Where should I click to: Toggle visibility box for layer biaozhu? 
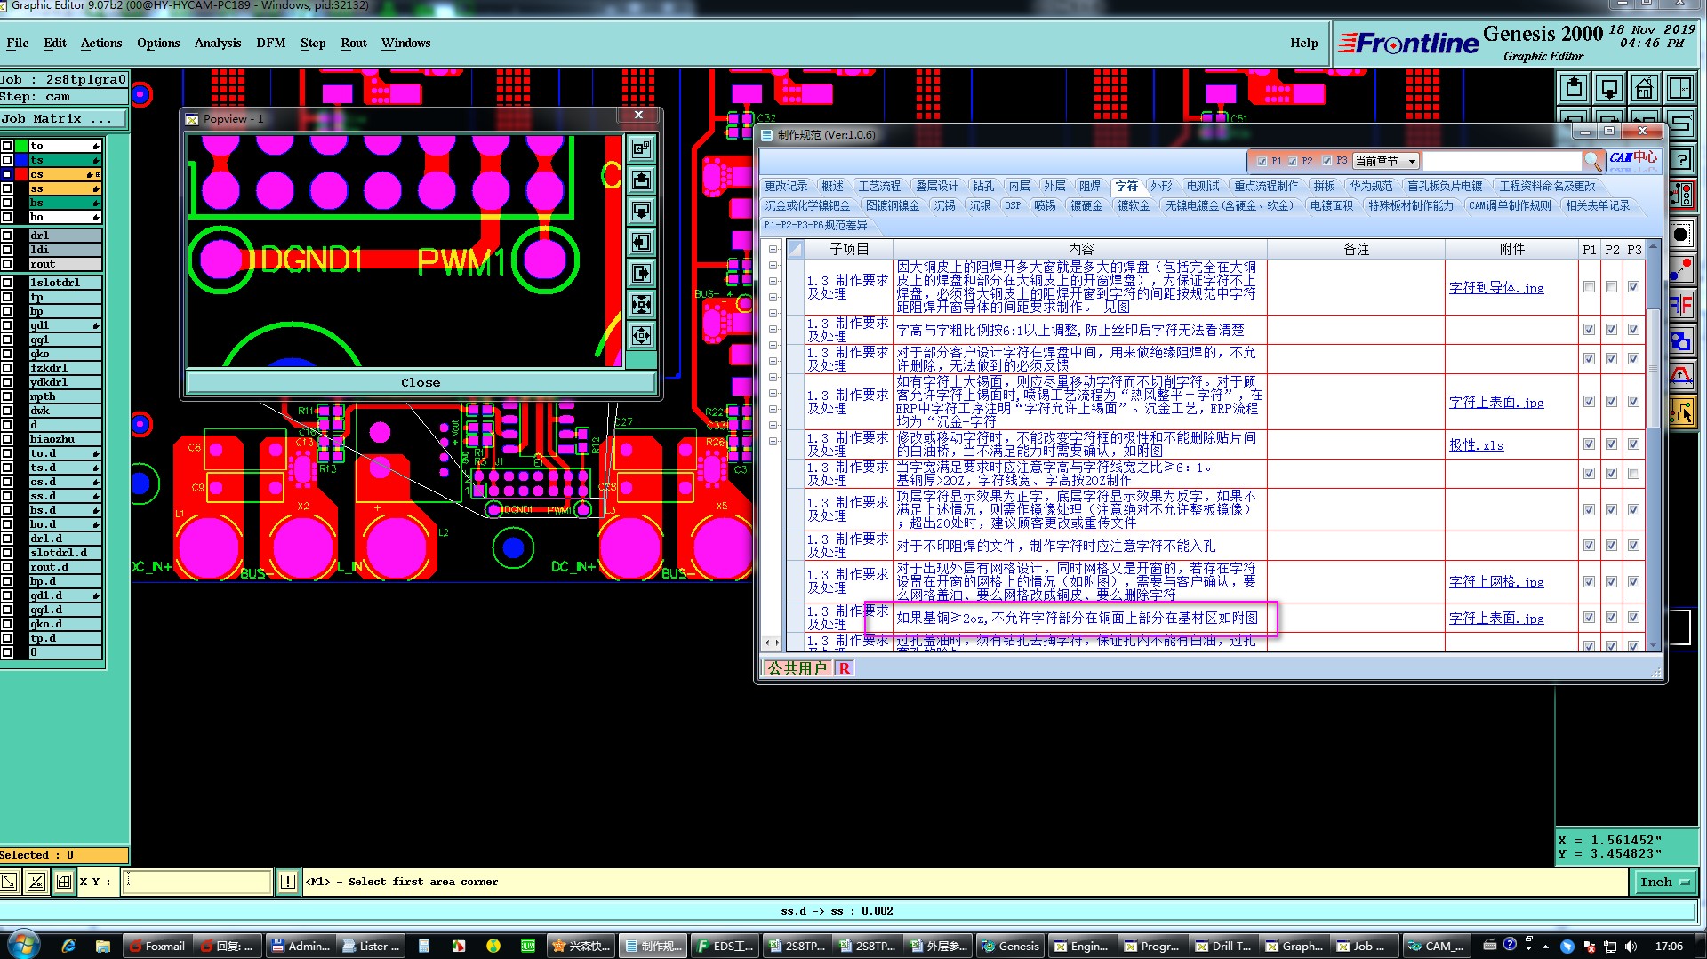click(7, 439)
